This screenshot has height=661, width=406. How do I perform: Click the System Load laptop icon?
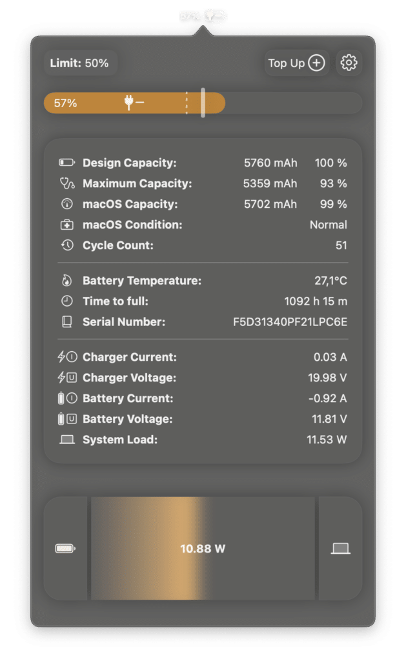point(66,440)
